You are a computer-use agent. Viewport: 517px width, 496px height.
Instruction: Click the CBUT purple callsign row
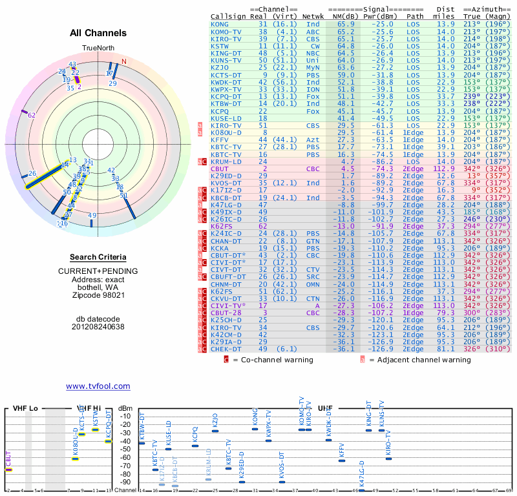[x=361, y=169]
